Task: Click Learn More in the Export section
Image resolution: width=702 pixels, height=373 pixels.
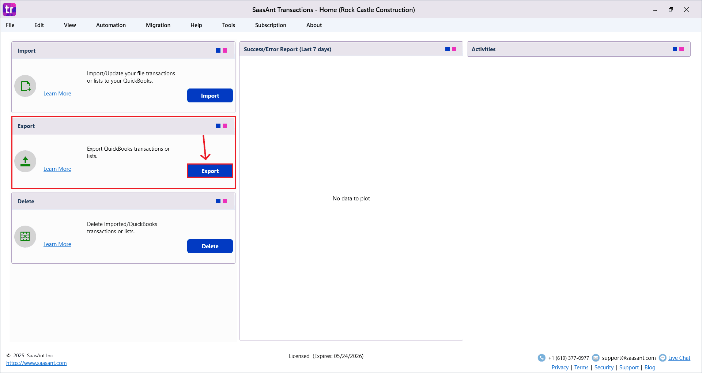Action: tap(57, 169)
